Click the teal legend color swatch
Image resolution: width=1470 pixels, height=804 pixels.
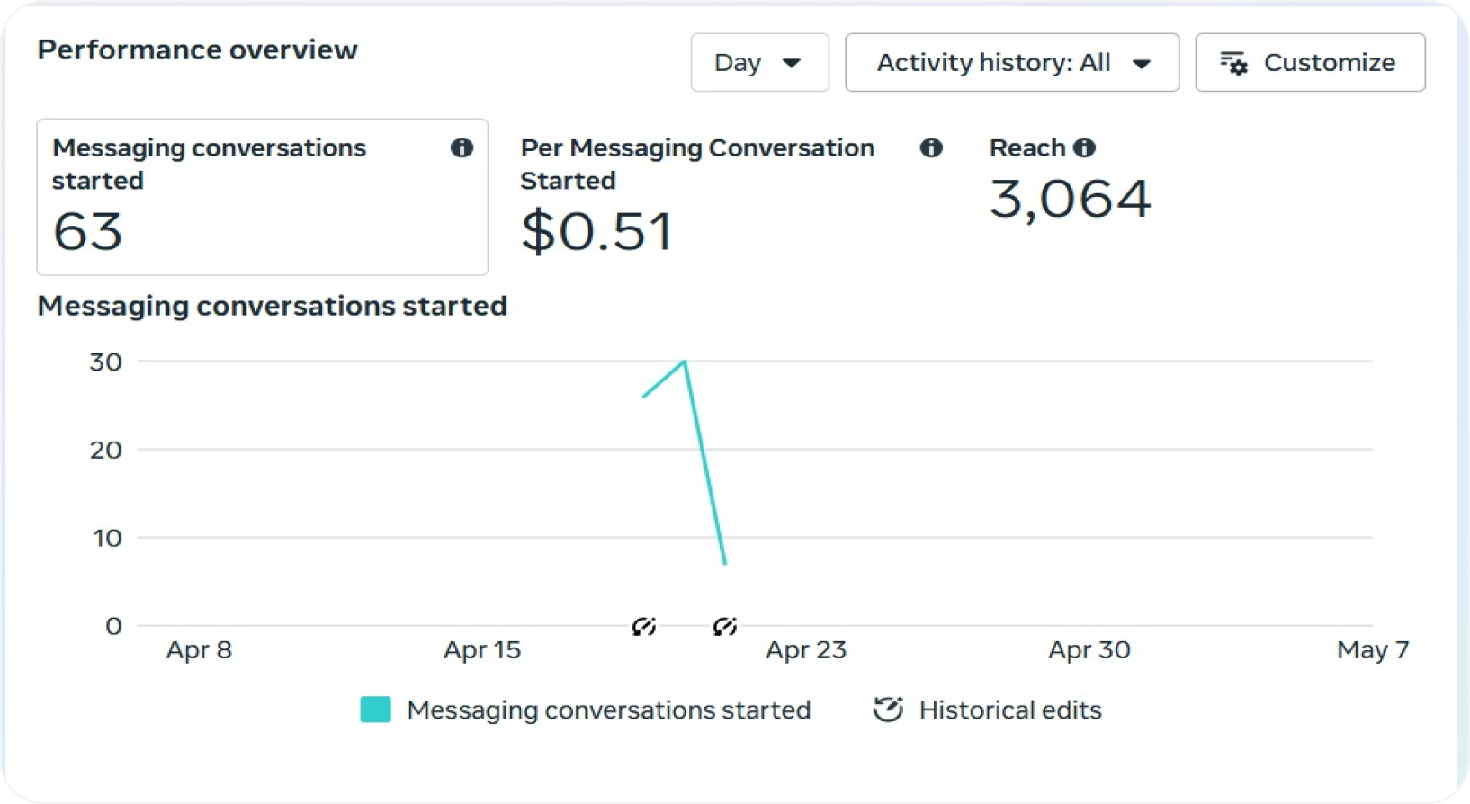(x=375, y=710)
